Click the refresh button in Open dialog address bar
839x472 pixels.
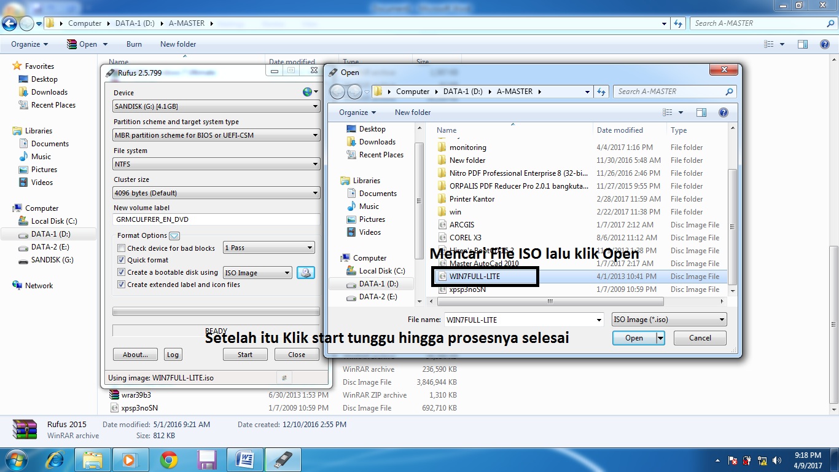601,92
